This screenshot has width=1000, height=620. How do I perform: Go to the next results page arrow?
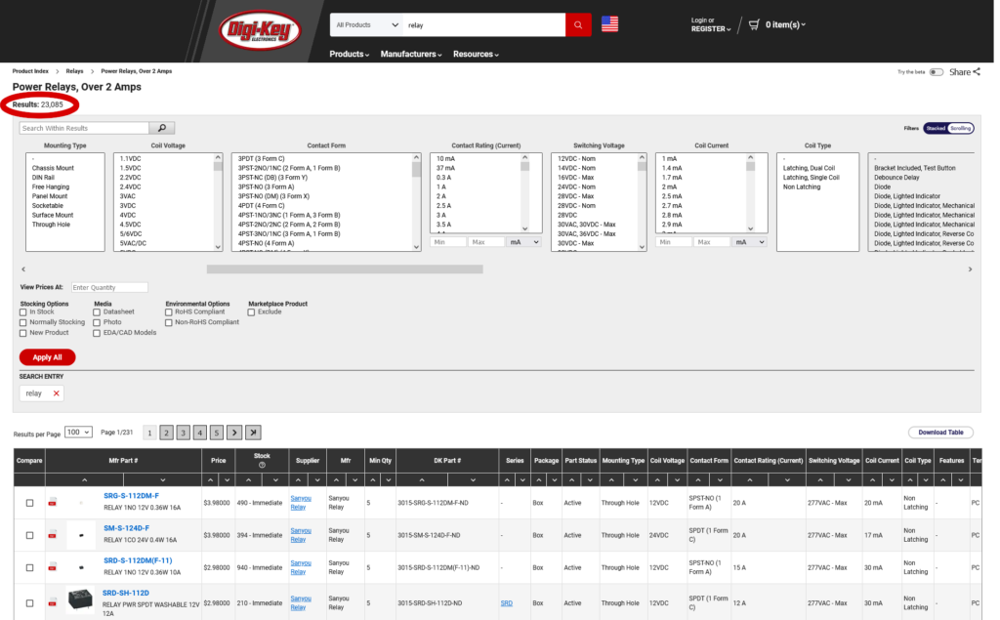coord(234,433)
